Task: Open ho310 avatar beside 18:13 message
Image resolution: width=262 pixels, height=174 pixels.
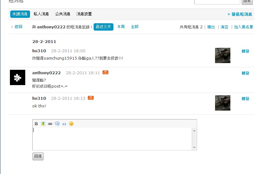Action: 223,103
